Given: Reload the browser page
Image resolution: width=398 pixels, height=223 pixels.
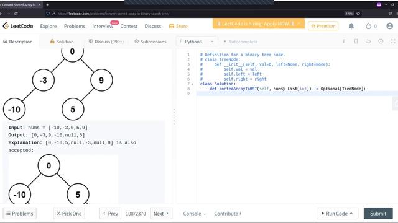Looking at the screenshot, I should (16, 14).
